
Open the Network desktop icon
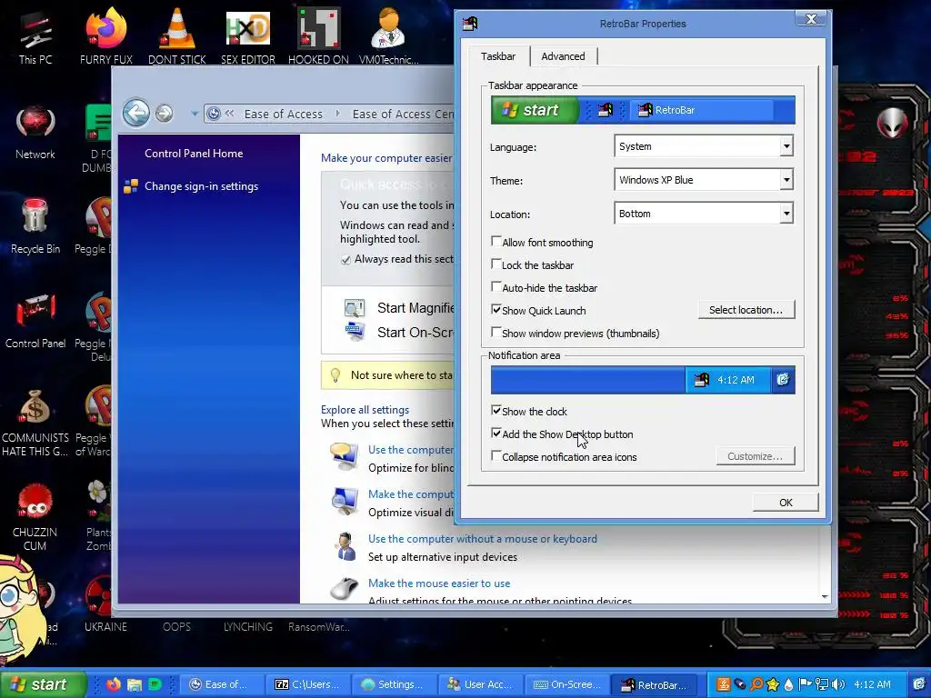[35, 132]
